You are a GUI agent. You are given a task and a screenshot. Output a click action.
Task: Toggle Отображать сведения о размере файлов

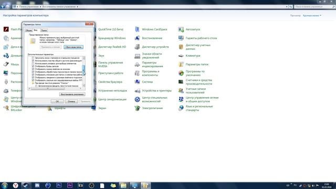pos(33,78)
